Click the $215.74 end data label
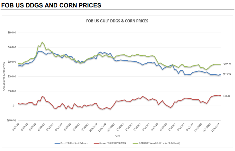Image resolution: width=235 pixels, height=151 pixels. point(227,74)
